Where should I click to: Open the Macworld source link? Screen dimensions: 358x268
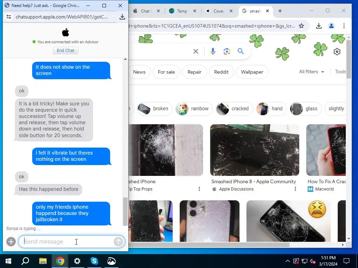321,189
